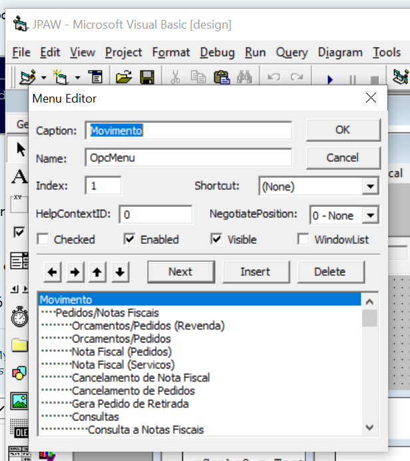
Task: Open the Debug menu
Action: [x=218, y=53]
